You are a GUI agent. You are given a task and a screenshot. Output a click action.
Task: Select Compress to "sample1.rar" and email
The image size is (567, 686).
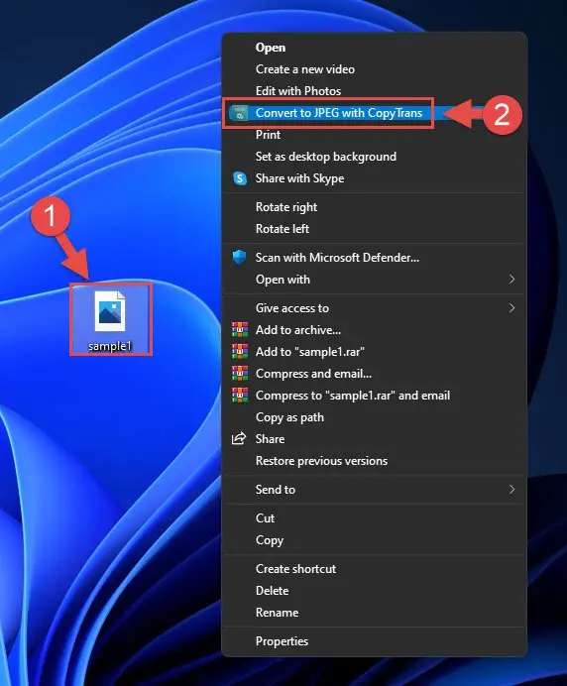pyautogui.click(x=374, y=396)
